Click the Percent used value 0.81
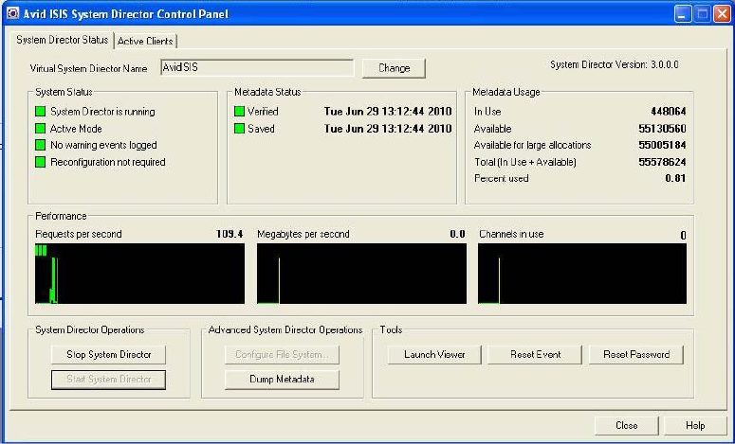 675,178
